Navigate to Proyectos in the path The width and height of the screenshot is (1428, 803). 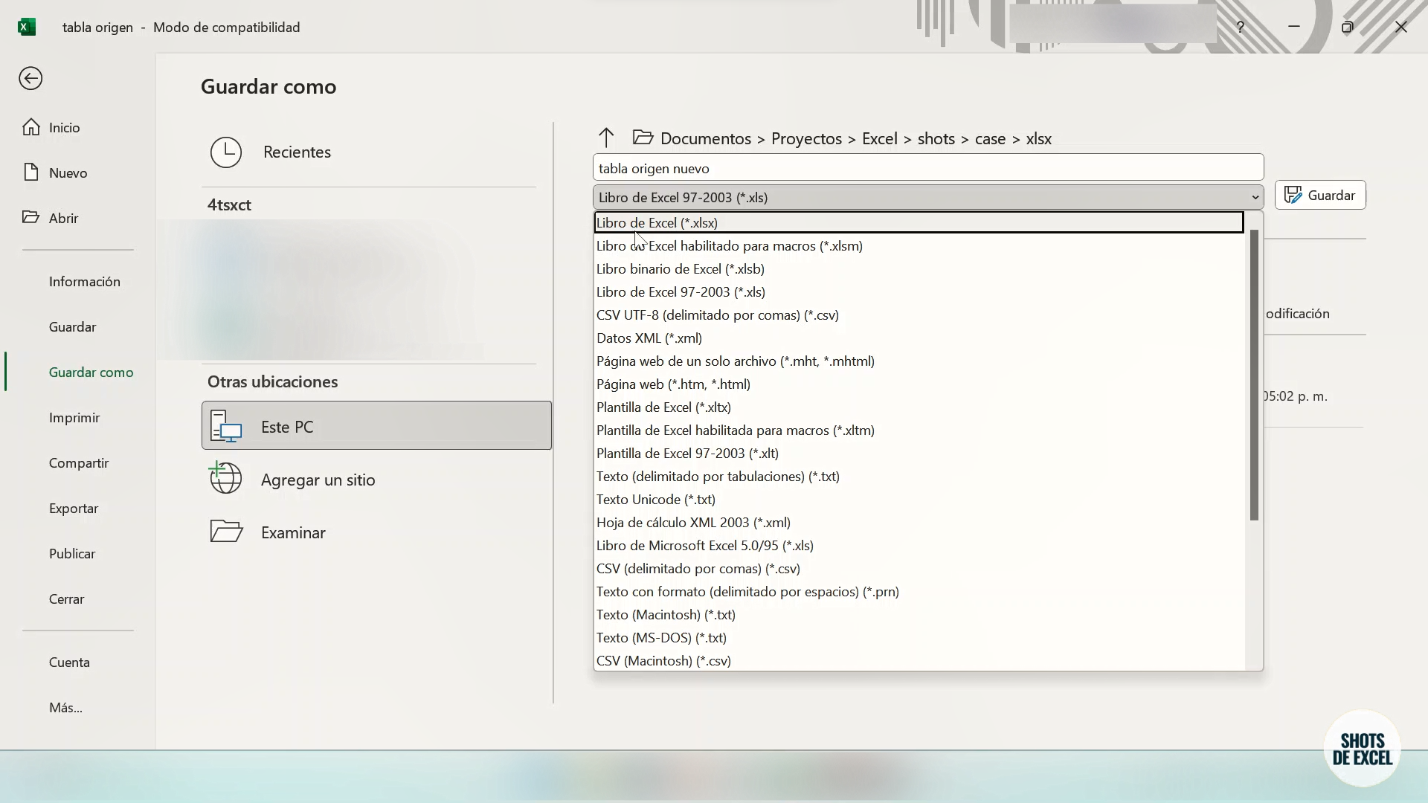[806, 138]
